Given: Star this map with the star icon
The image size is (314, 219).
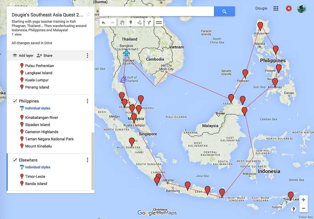Looking at the screenshot, I should [x=88, y=15].
